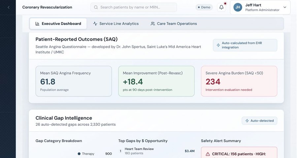297x158 pixels.
Task: Focus the patient search field
Action: 134,7
